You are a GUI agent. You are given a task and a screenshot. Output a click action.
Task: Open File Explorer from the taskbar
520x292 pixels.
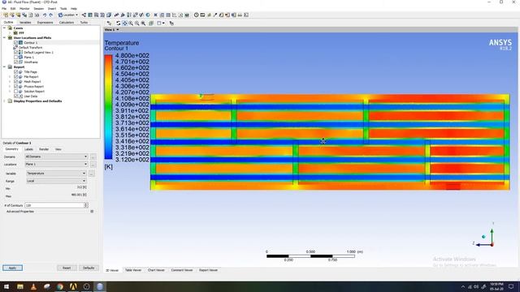[x=20, y=286]
